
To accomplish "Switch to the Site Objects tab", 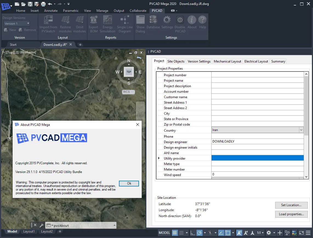I will [x=176, y=61].
